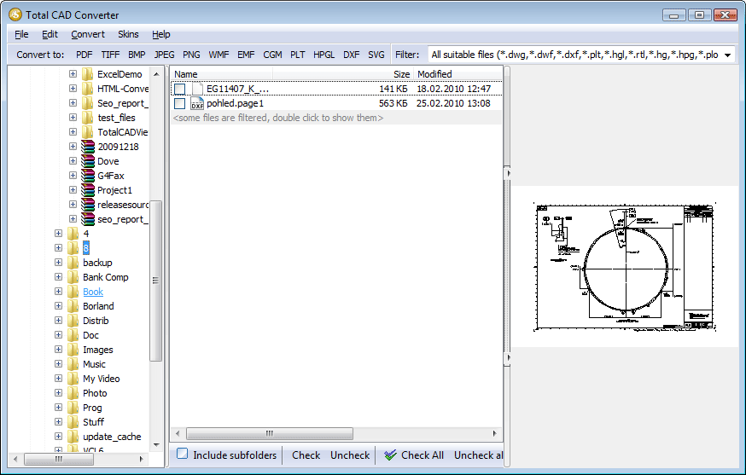Image resolution: width=746 pixels, height=475 pixels.
Task: Expand the ExcelDemo tree node
Action: point(73,73)
